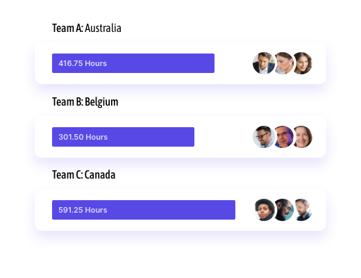361x278 pixels.
Task: Click middle avatar in Team A Australia card
Action: pos(283,63)
